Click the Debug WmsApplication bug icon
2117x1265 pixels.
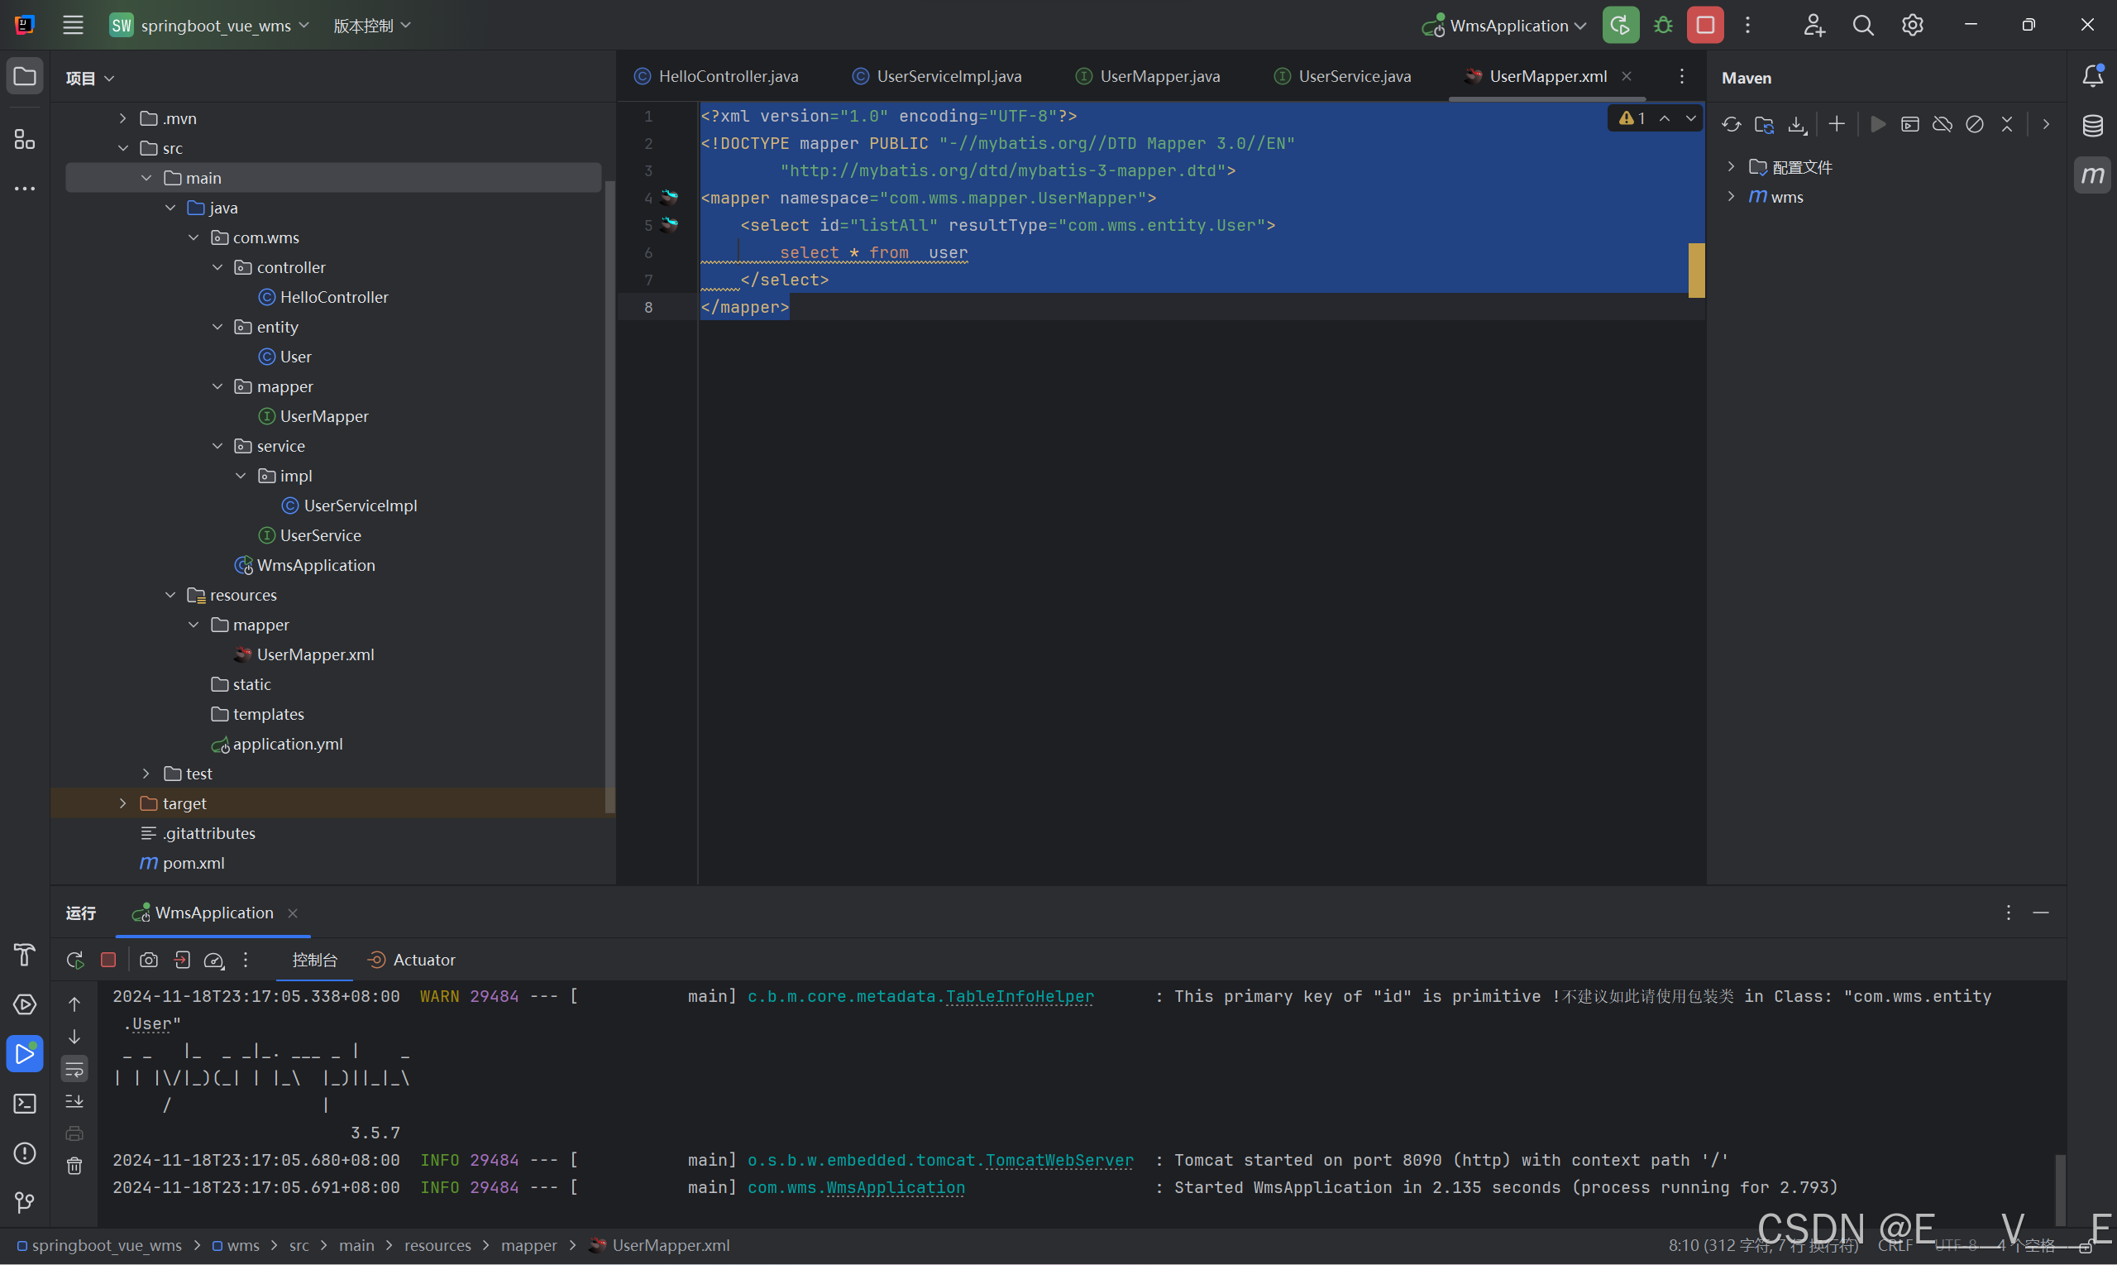(1663, 26)
